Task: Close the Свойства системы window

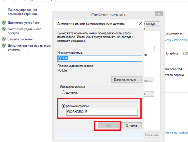Action: point(159,14)
